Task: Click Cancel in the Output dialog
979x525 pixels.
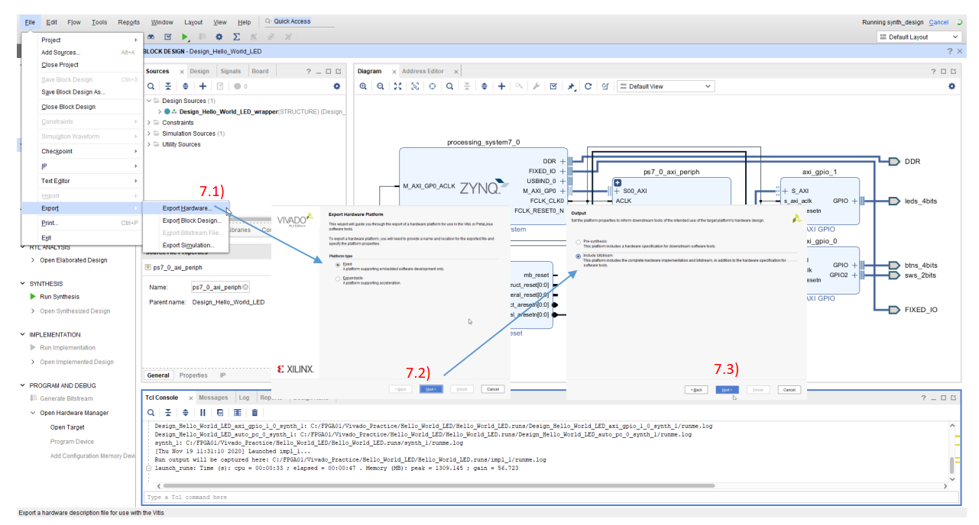Action: click(789, 389)
